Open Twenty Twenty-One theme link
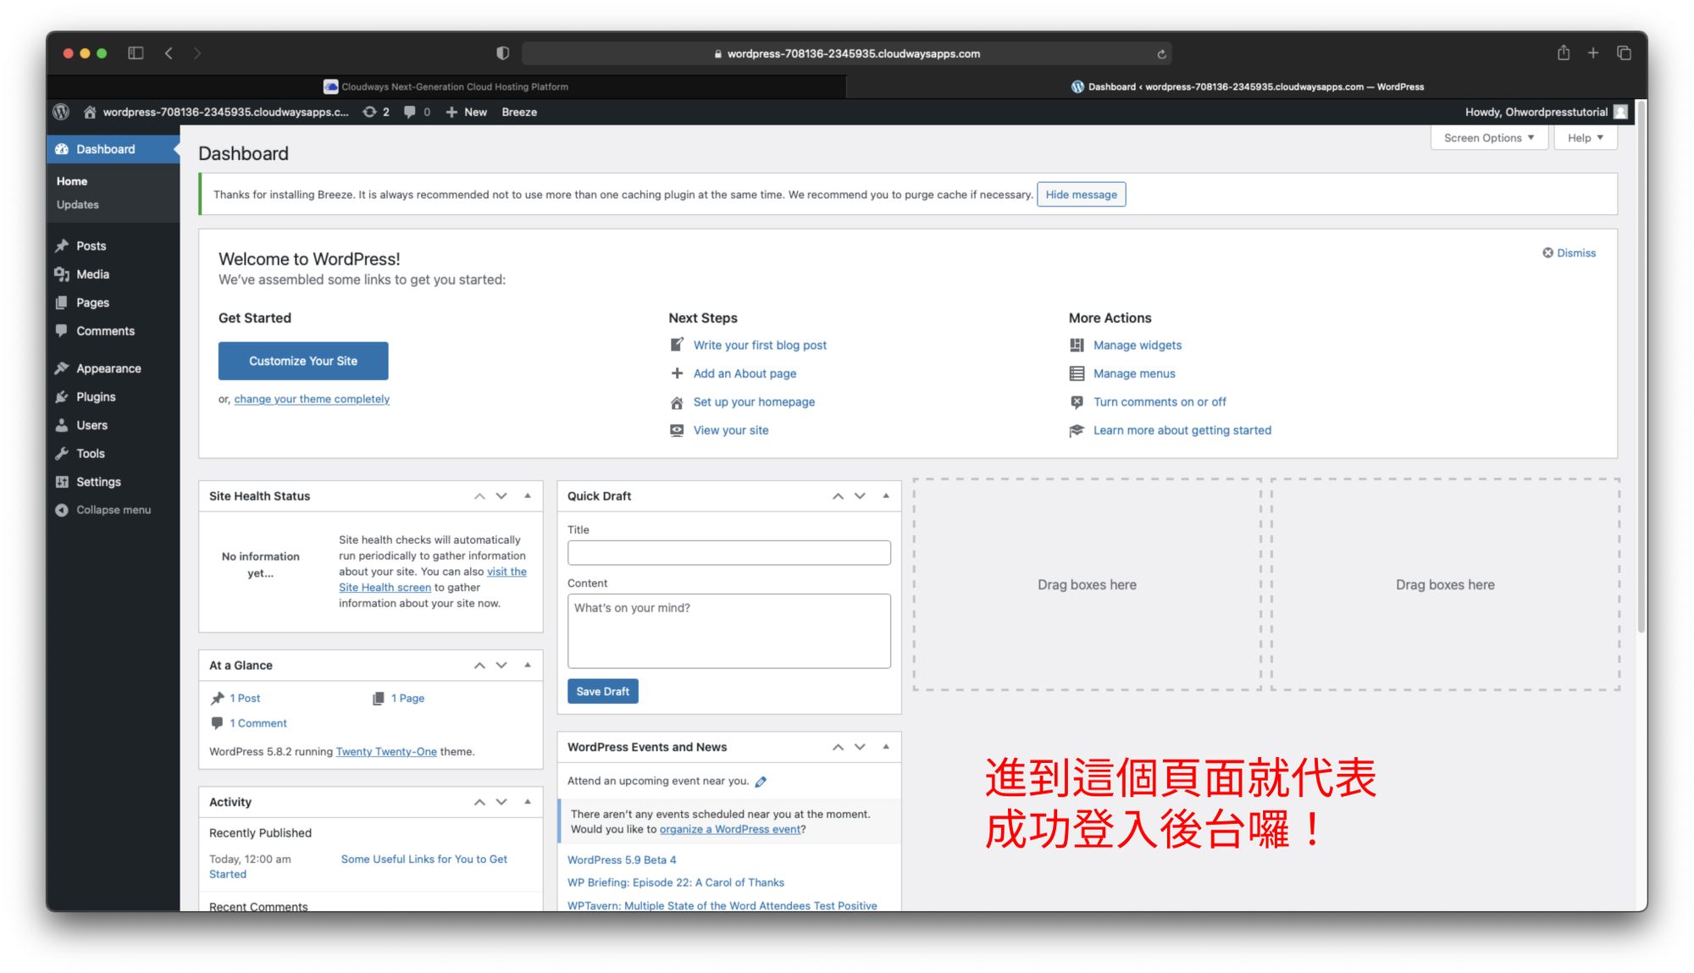 (x=386, y=752)
